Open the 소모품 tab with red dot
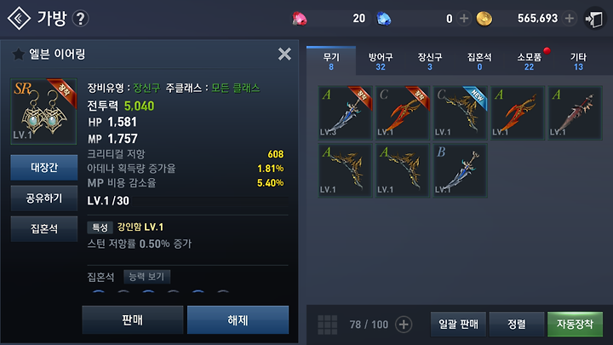The height and width of the screenshot is (345, 613). 529,61
